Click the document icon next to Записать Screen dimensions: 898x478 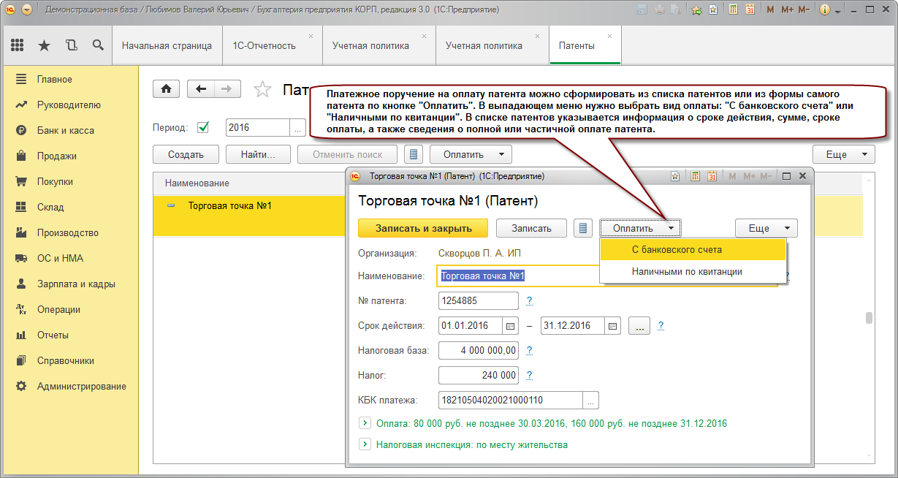(582, 228)
